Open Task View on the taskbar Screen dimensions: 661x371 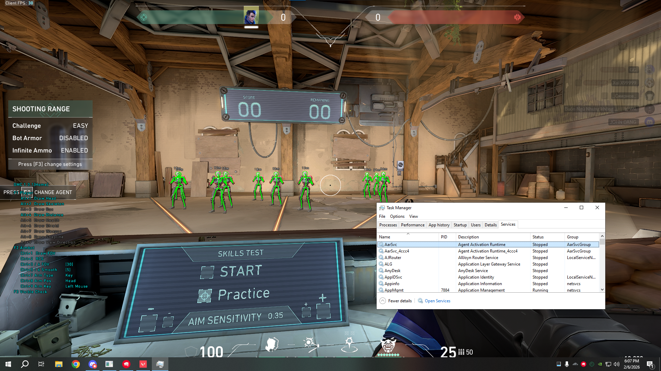click(x=41, y=364)
